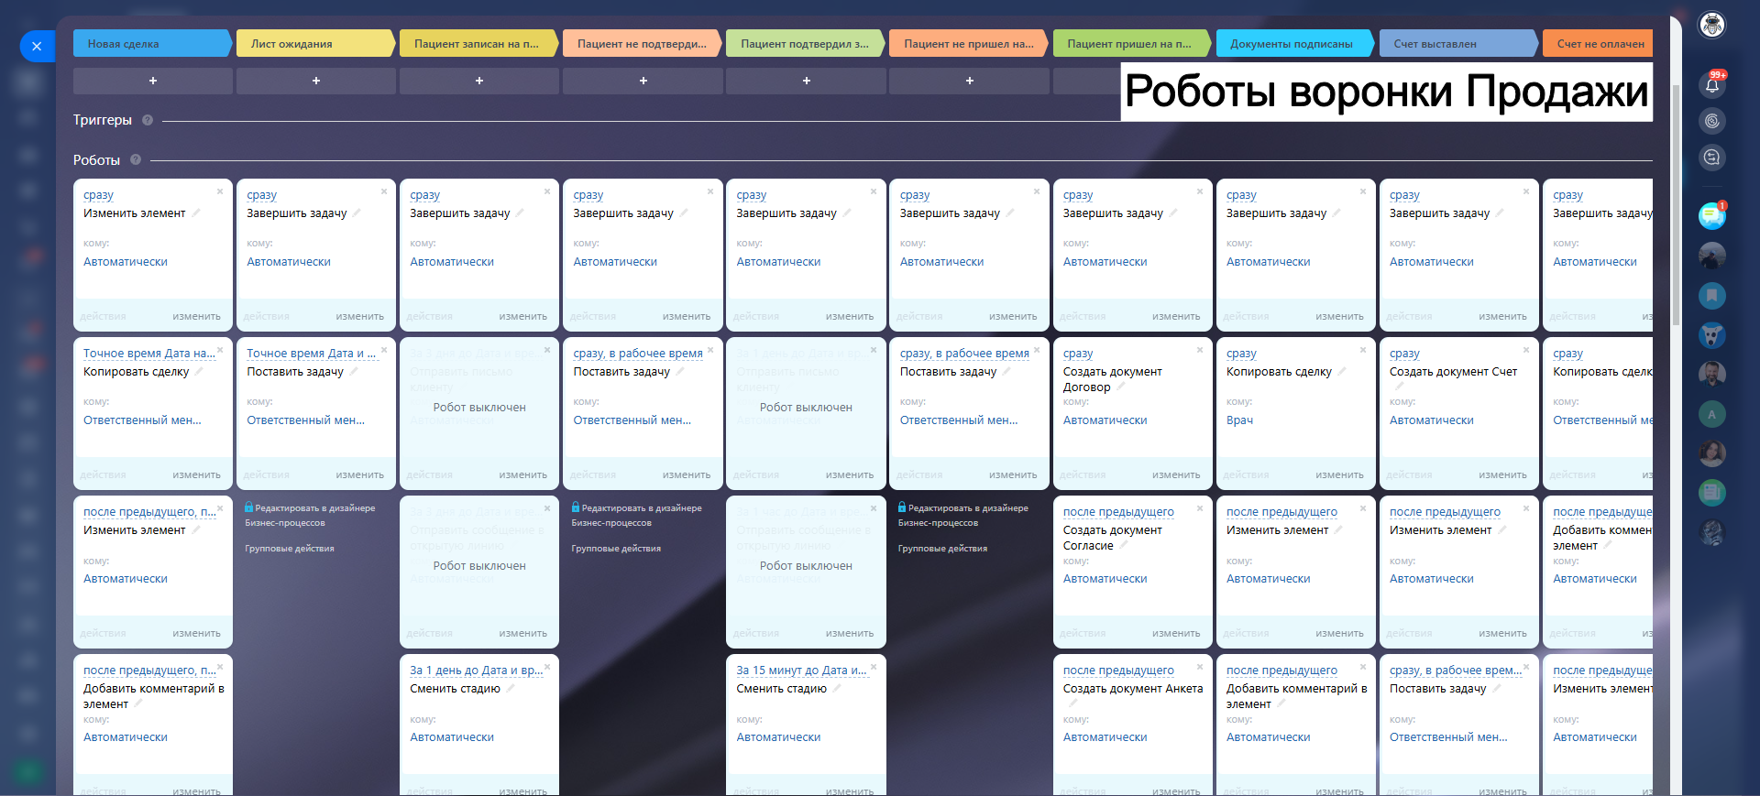Open chat with the blue dog avatar
This screenshot has width=1760, height=796.
(x=1711, y=335)
